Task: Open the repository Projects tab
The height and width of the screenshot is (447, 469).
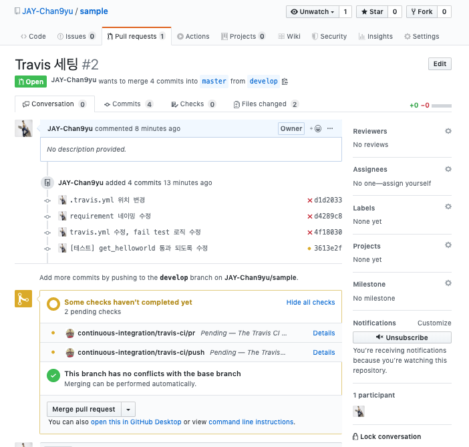Action: click(243, 37)
